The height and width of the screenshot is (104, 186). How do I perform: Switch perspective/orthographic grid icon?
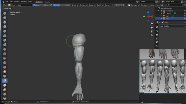(152, 35)
